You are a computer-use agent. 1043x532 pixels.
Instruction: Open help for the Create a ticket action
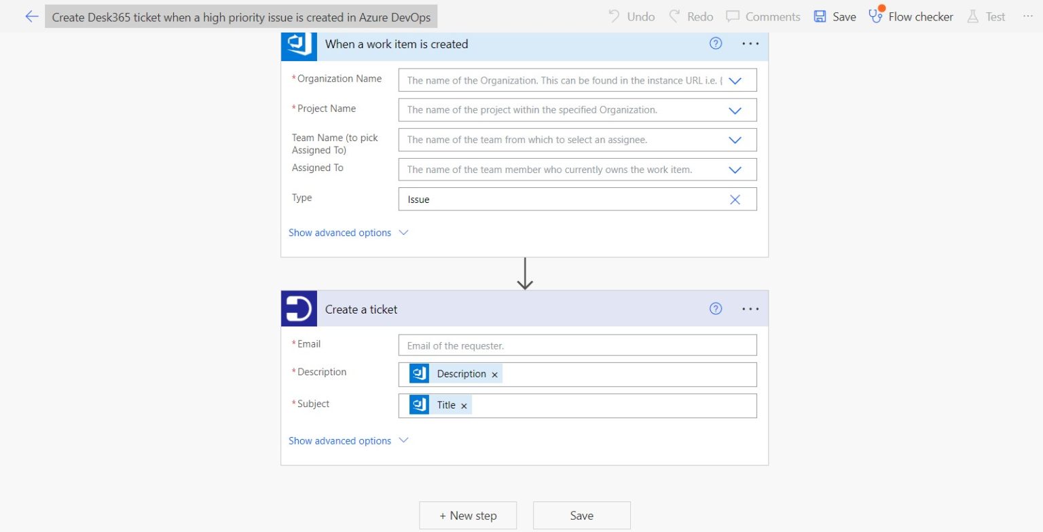pos(715,308)
